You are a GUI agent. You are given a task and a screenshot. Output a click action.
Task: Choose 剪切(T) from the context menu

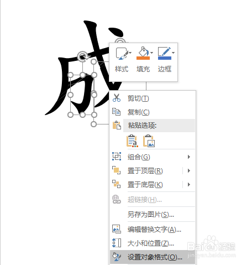pyautogui.click(x=153, y=98)
